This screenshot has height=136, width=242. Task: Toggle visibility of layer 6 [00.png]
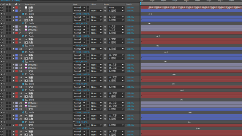coord(2,30)
